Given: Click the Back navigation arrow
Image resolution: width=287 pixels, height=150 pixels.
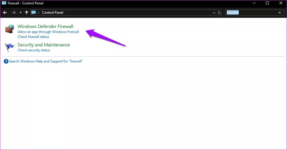Looking at the screenshot, I should pos(5,13).
